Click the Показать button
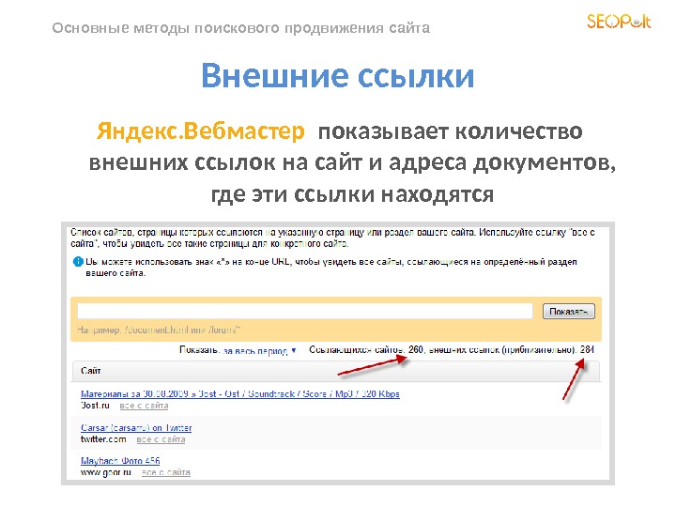The width and height of the screenshot is (676, 507). tap(569, 312)
